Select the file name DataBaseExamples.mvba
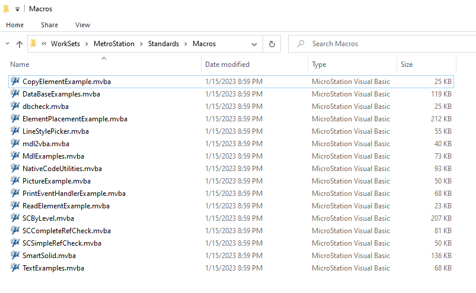 tap(61, 94)
